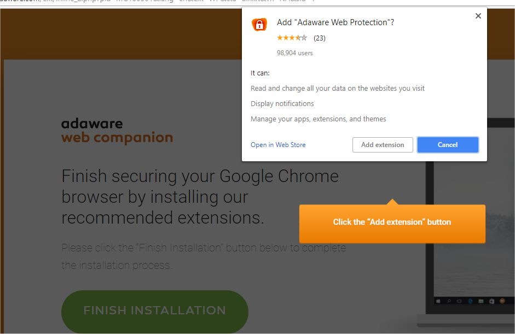Screen dimensions: 515x334
Task: Click the Cancel button in the dialog
Action: click(x=448, y=145)
